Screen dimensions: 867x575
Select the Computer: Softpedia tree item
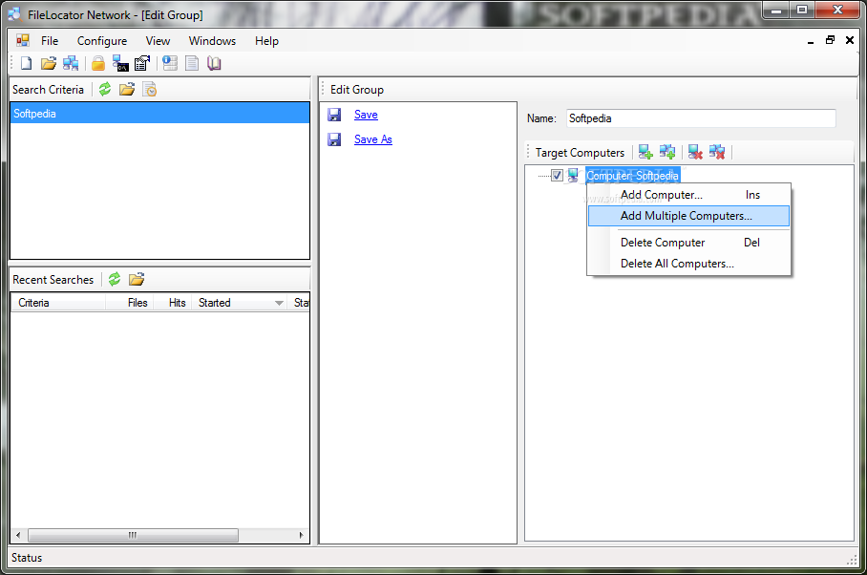[632, 175]
